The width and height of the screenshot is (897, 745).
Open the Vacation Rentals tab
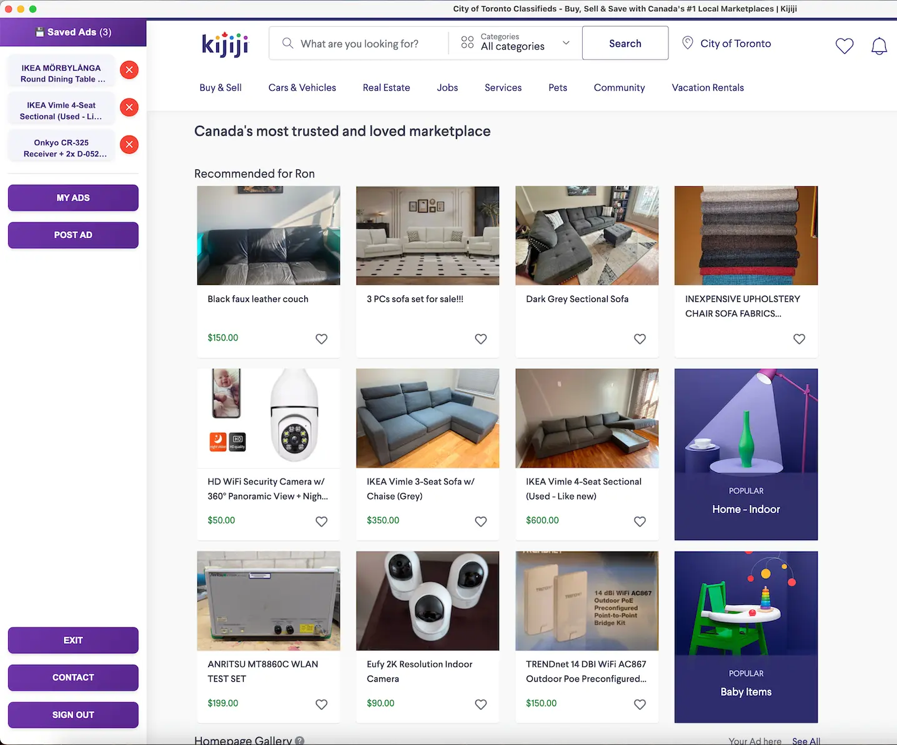coord(708,87)
